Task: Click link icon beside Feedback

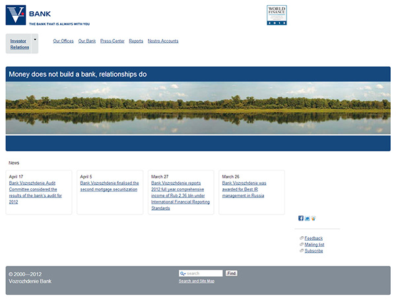Action: (302, 238)
